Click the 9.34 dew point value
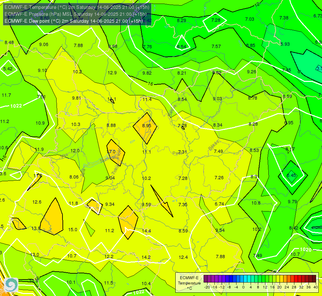The height and width of the screenshot is (296, 322). [x=110, y=204]
